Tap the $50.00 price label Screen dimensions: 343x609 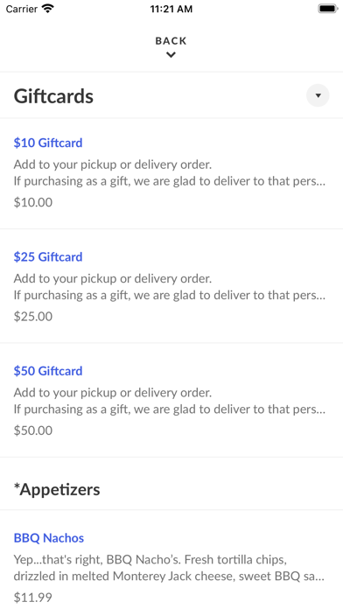[33, 430]
